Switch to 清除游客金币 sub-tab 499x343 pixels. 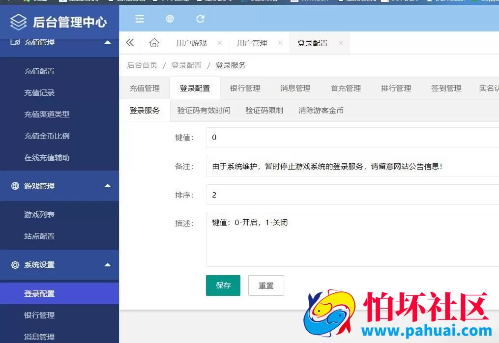(x=321, y=111)
